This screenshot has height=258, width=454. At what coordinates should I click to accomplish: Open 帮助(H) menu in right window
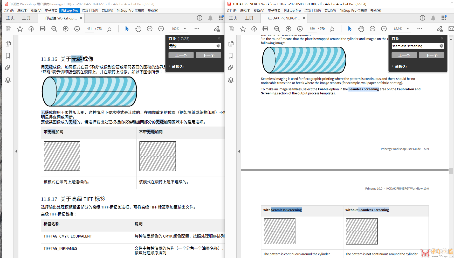coord(376,11)
